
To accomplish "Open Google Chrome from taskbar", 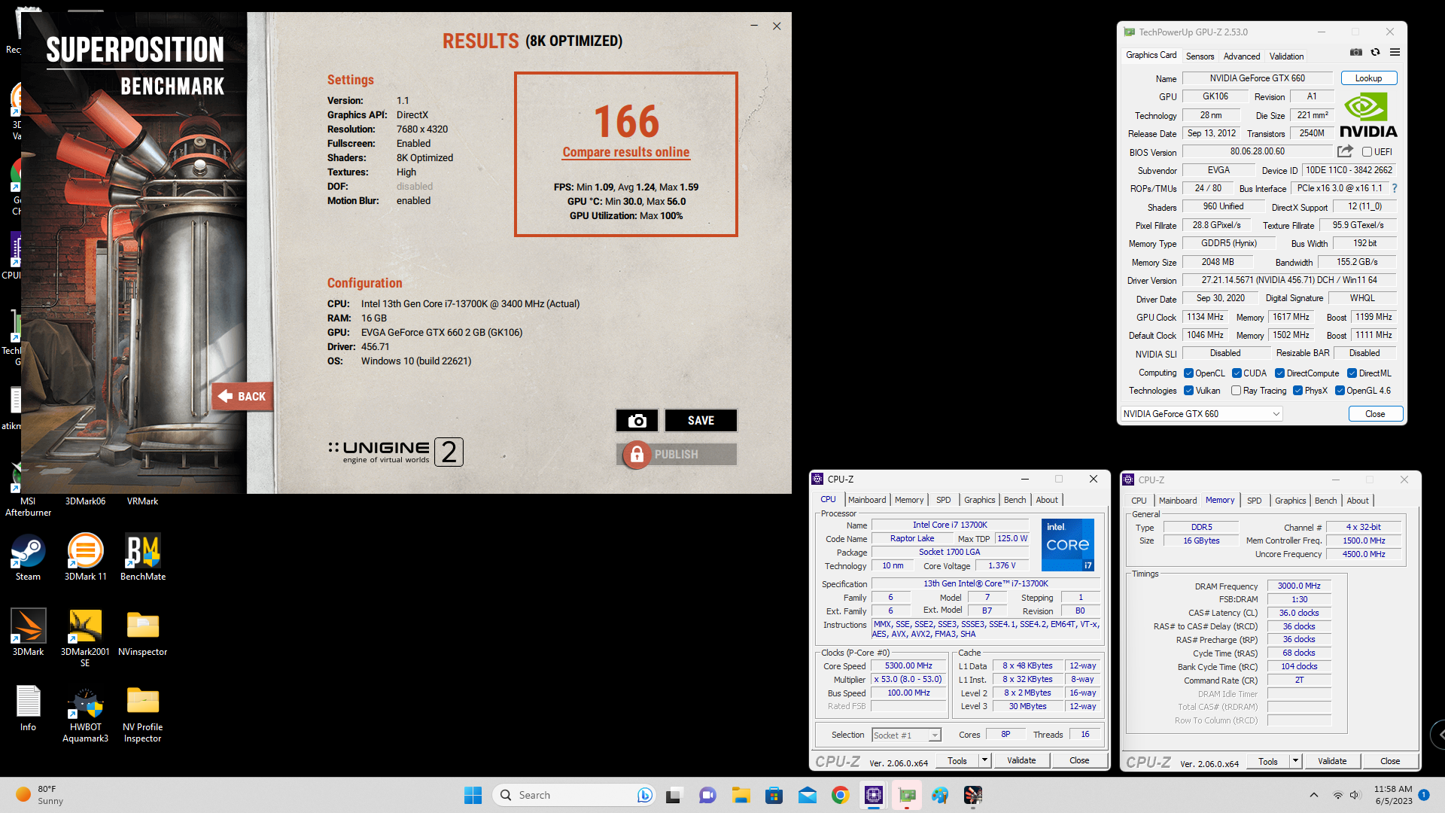I will pyautogui.click(x=841, y=795).
